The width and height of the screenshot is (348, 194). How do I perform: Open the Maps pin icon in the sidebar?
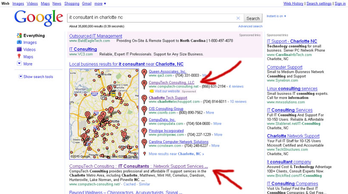[x=19, y=56]
